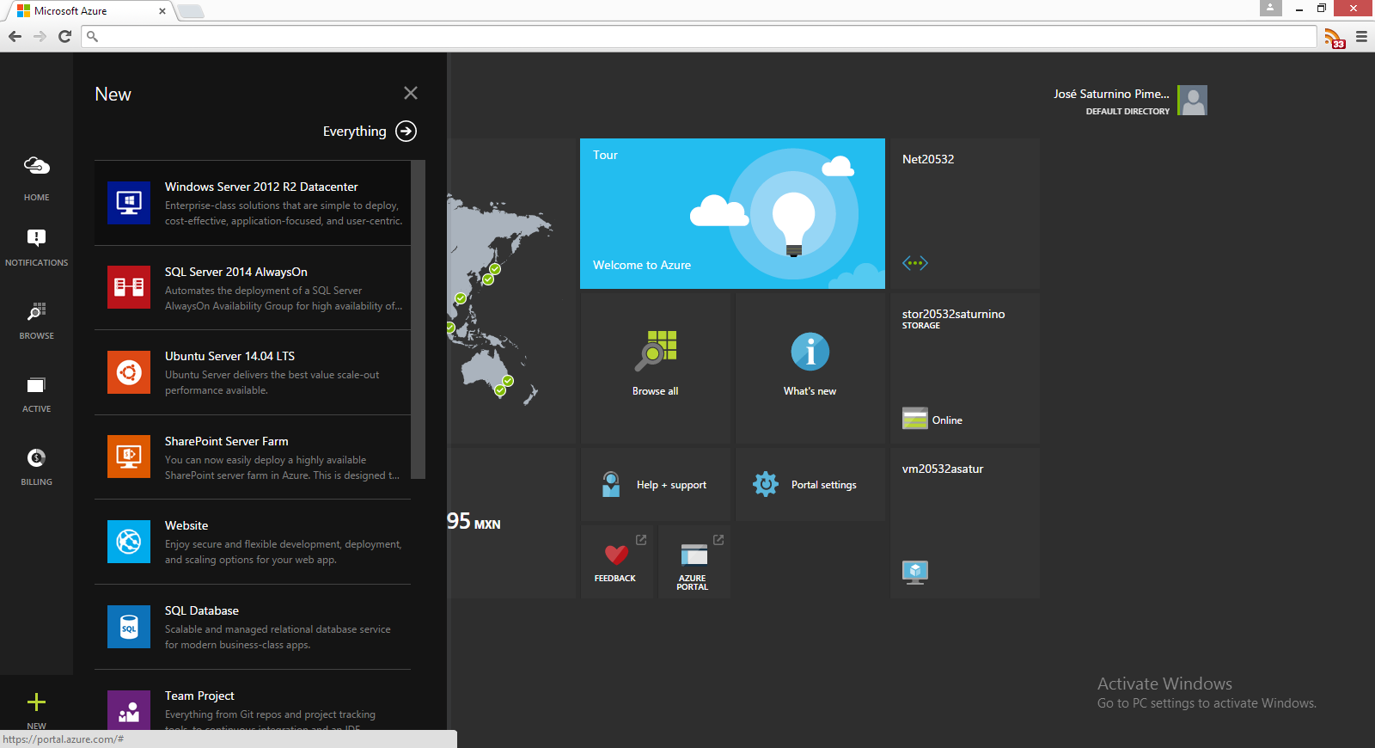Click the SQL Server 2014 AlwaysOn icon
Image resolution: width=1375 pixels, height=748 pixels.
click(129, 287)
